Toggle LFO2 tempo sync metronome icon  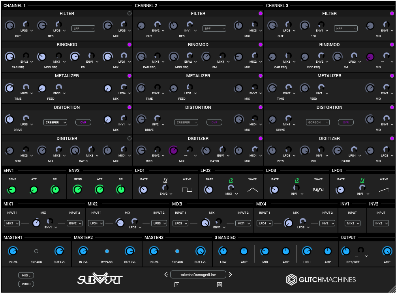pos(231,180)
